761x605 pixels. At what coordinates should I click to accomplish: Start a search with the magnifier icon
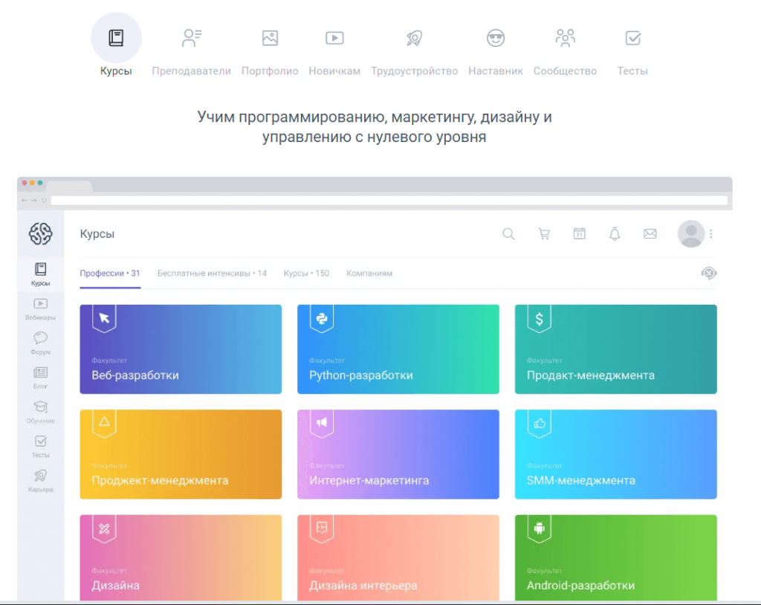508,233
